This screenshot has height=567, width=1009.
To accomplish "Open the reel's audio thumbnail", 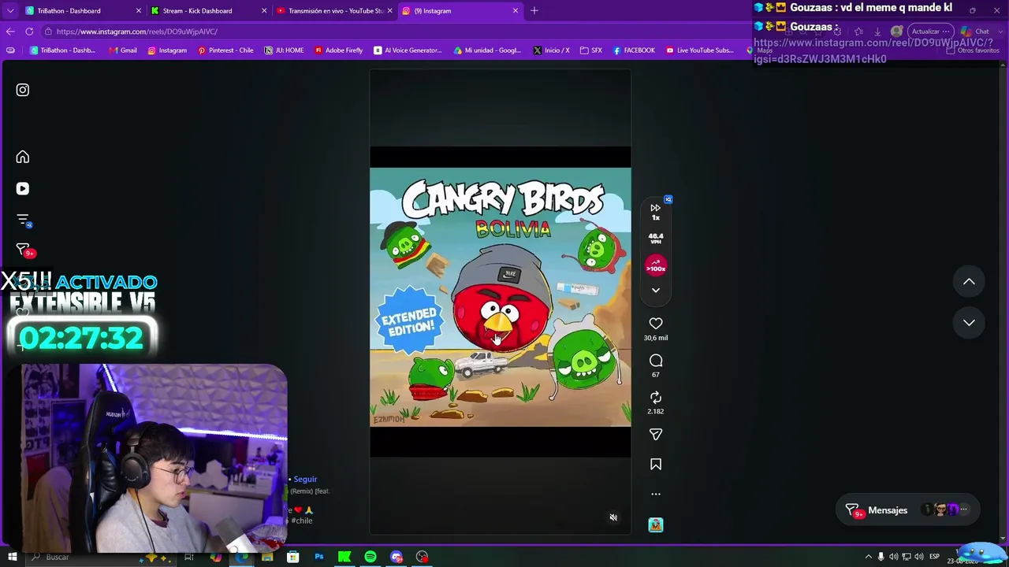I will [656, 525].
